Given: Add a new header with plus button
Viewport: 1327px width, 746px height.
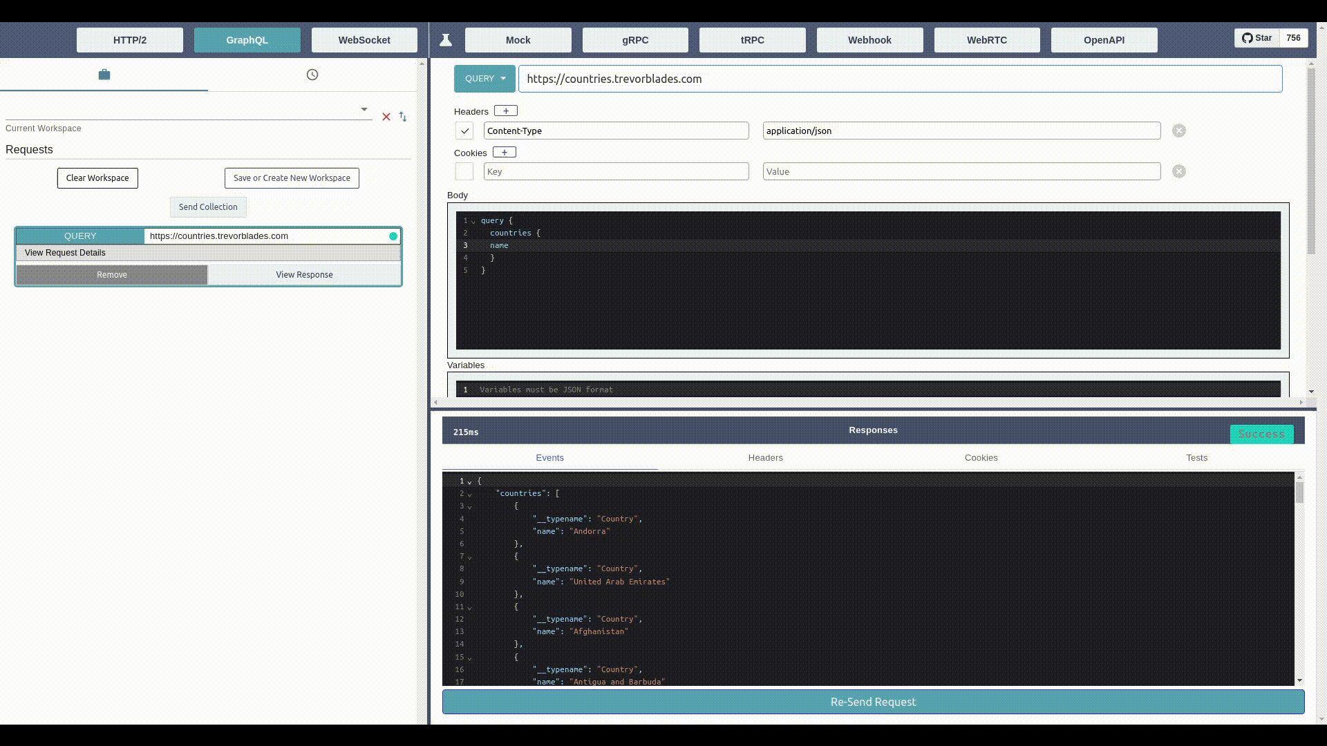Looking at the screenshot, I should [x=506, y=111].
